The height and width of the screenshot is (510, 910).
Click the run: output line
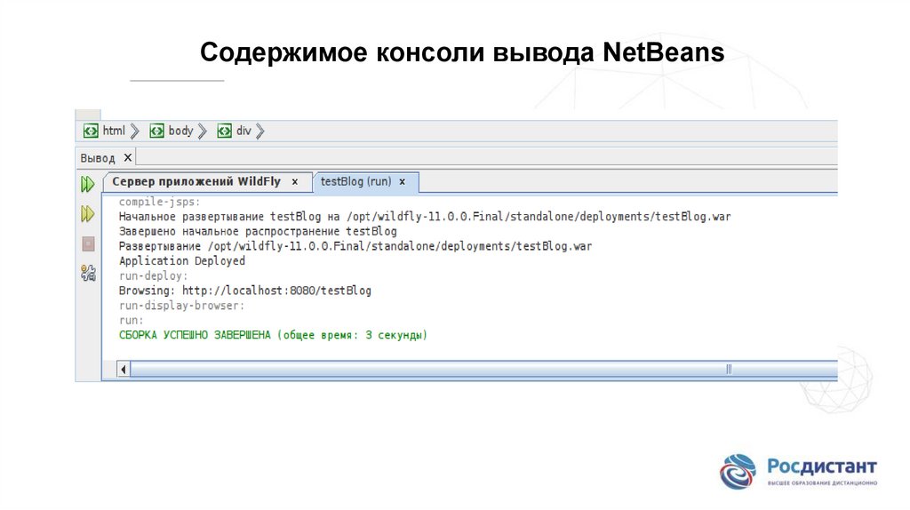point(132,320)
